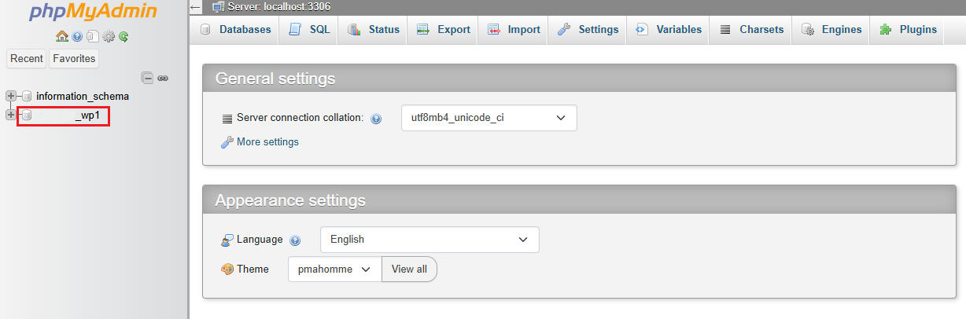Open Server connection collation dropdown
Image resolution: width=966 pixels, height=319 pixels.
(x=489, y=118)
